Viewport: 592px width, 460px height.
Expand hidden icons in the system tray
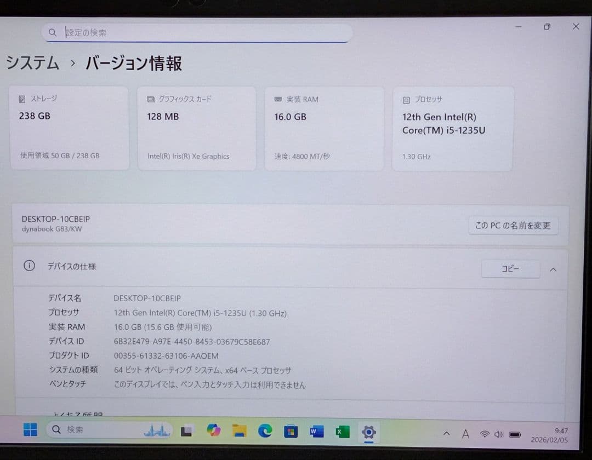pos(447,433)
